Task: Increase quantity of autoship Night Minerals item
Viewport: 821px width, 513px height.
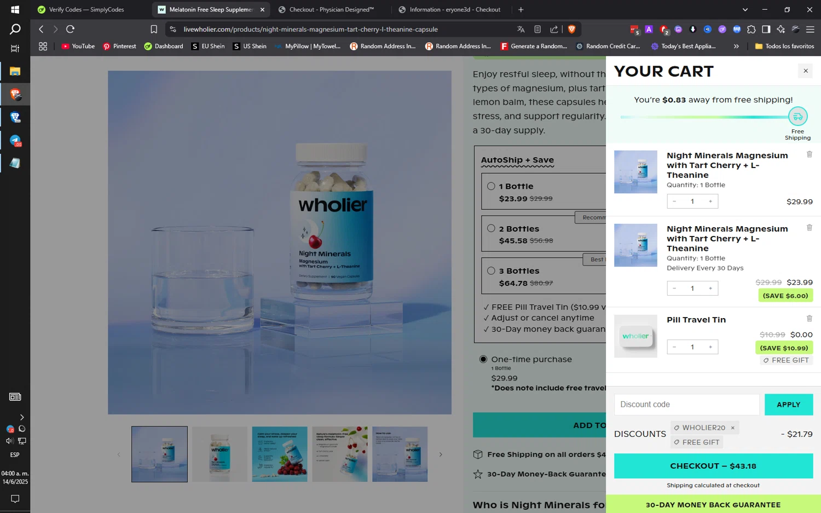Action: [x=710, y=289]
